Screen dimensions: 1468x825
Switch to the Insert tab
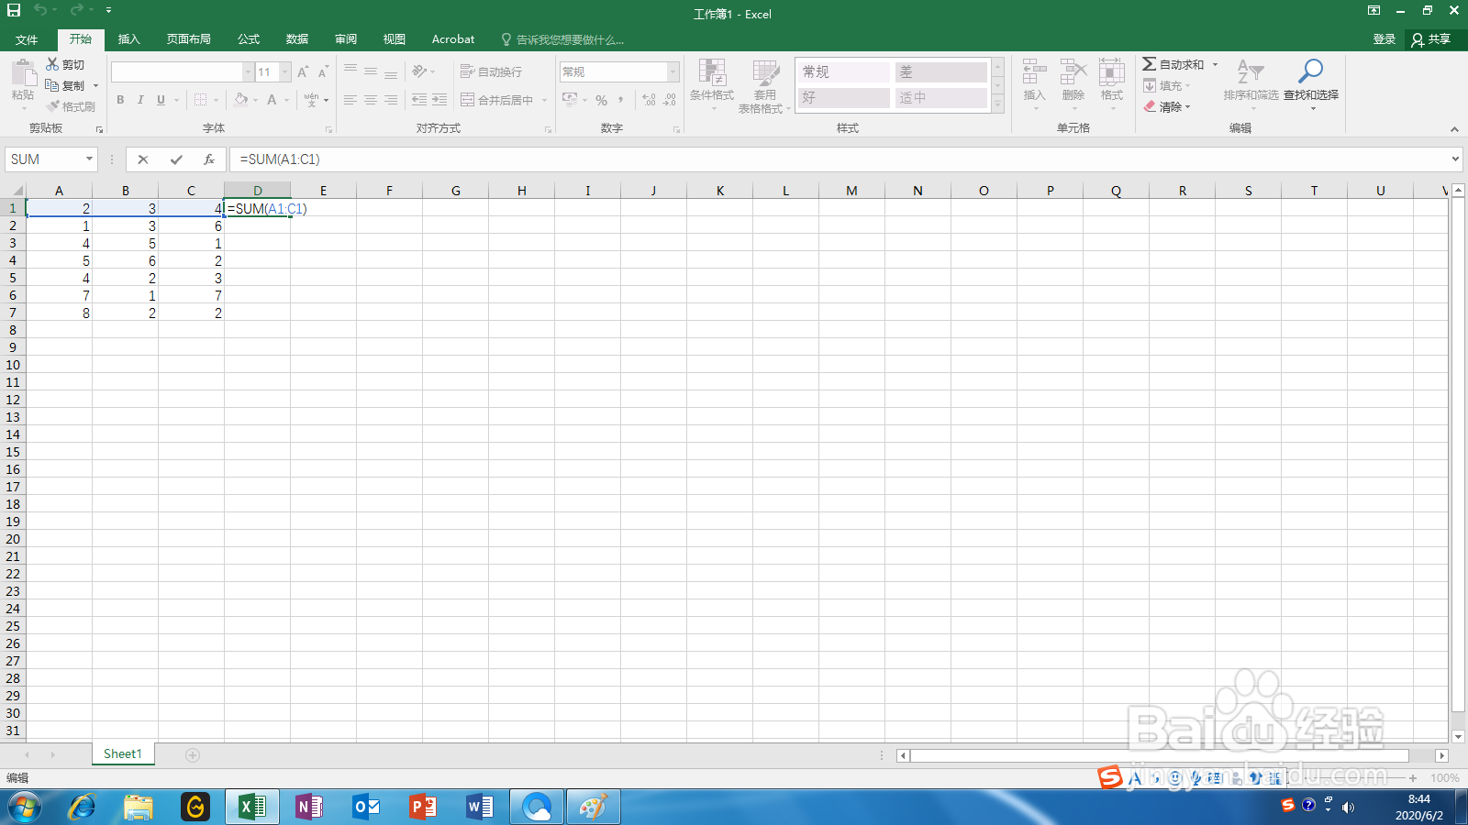pyautogui.click(x=128, y=39)
